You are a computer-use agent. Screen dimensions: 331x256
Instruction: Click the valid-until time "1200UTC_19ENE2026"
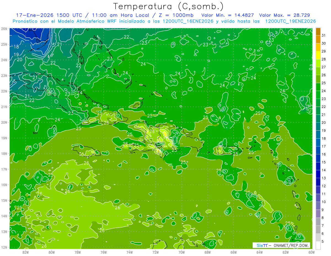(x=290, y=21)
